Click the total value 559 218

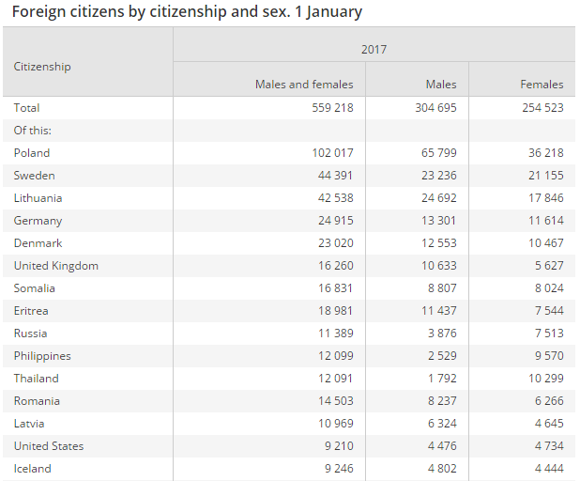pyautogui.click(x=332, y=108)
